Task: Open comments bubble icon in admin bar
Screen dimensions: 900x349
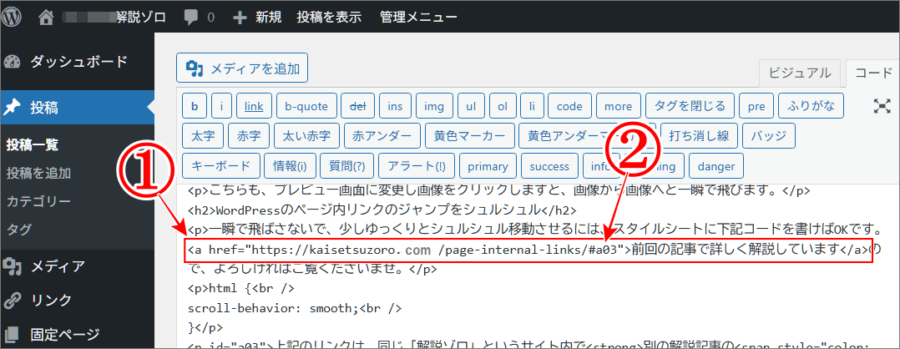Action: pyautogui.click(x=191, y=18)
